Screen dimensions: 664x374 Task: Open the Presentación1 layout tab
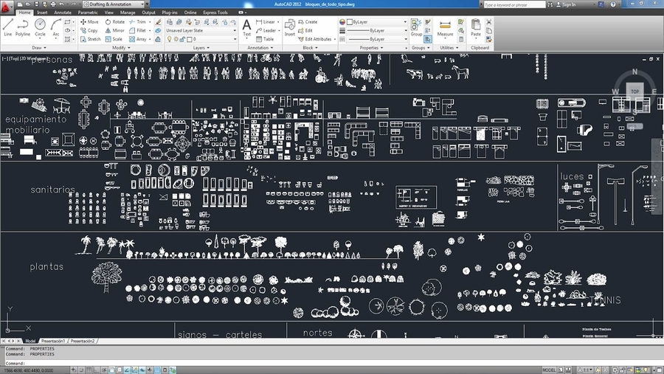click(53, 341)
